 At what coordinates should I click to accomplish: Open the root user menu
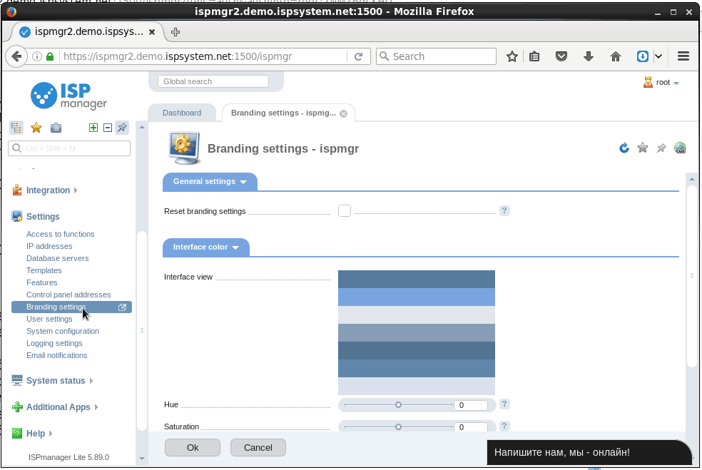click(661, 82)
